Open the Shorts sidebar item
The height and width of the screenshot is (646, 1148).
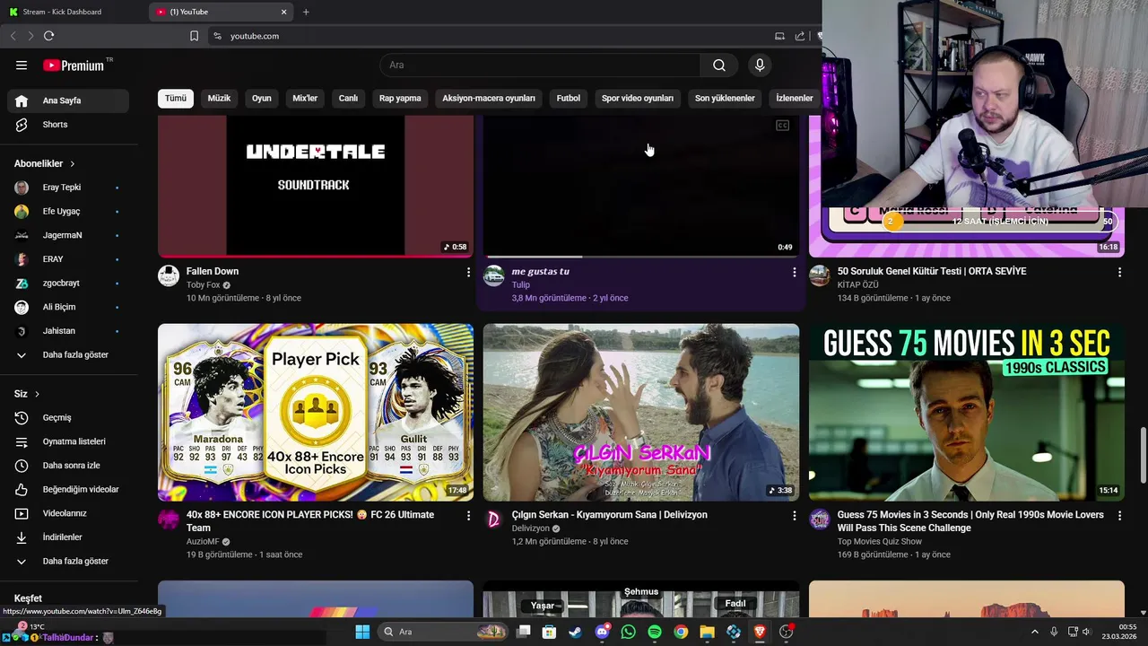(68, 125)
